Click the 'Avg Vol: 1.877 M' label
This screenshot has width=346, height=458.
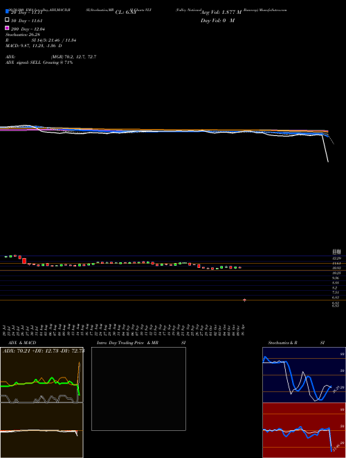click(x=221, y=12)
